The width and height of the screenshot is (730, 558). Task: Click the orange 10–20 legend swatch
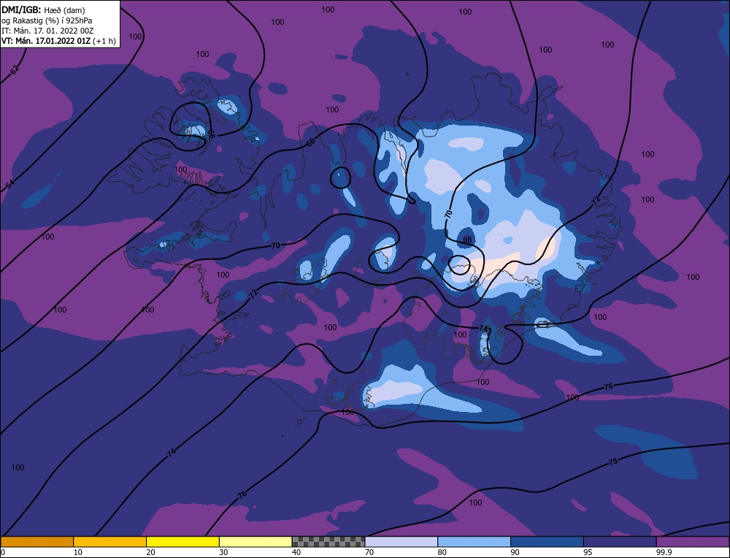(110, 542)
